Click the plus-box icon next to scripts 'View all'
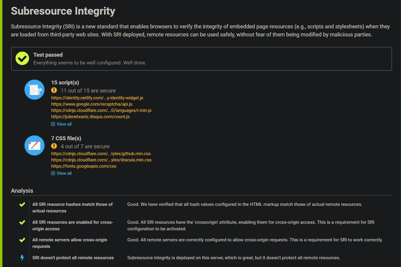Viewport: 401px width, 267px height. coord(53,124)
